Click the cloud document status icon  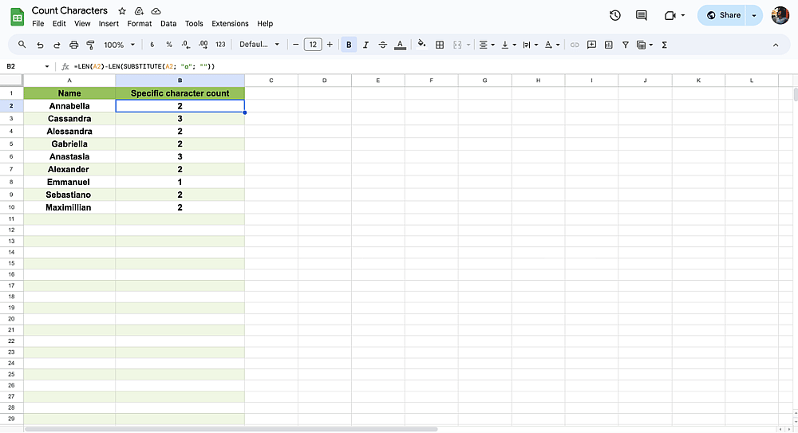[x=156, y=10]
